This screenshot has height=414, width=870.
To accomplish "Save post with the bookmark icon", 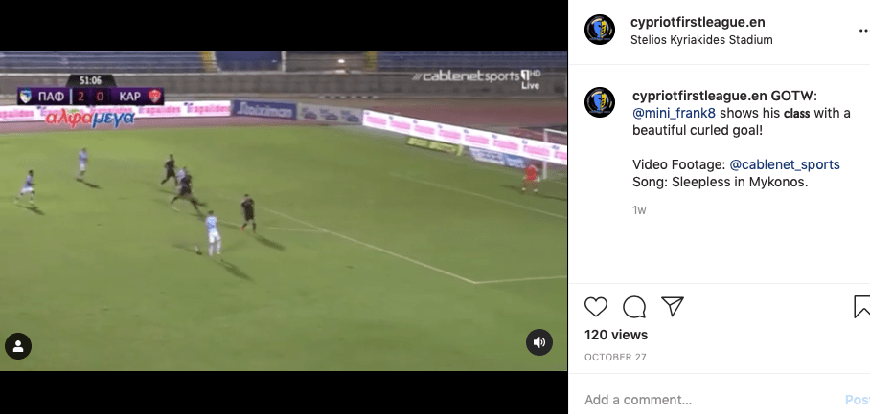I will pyautogui.click(x=861, y=307).
